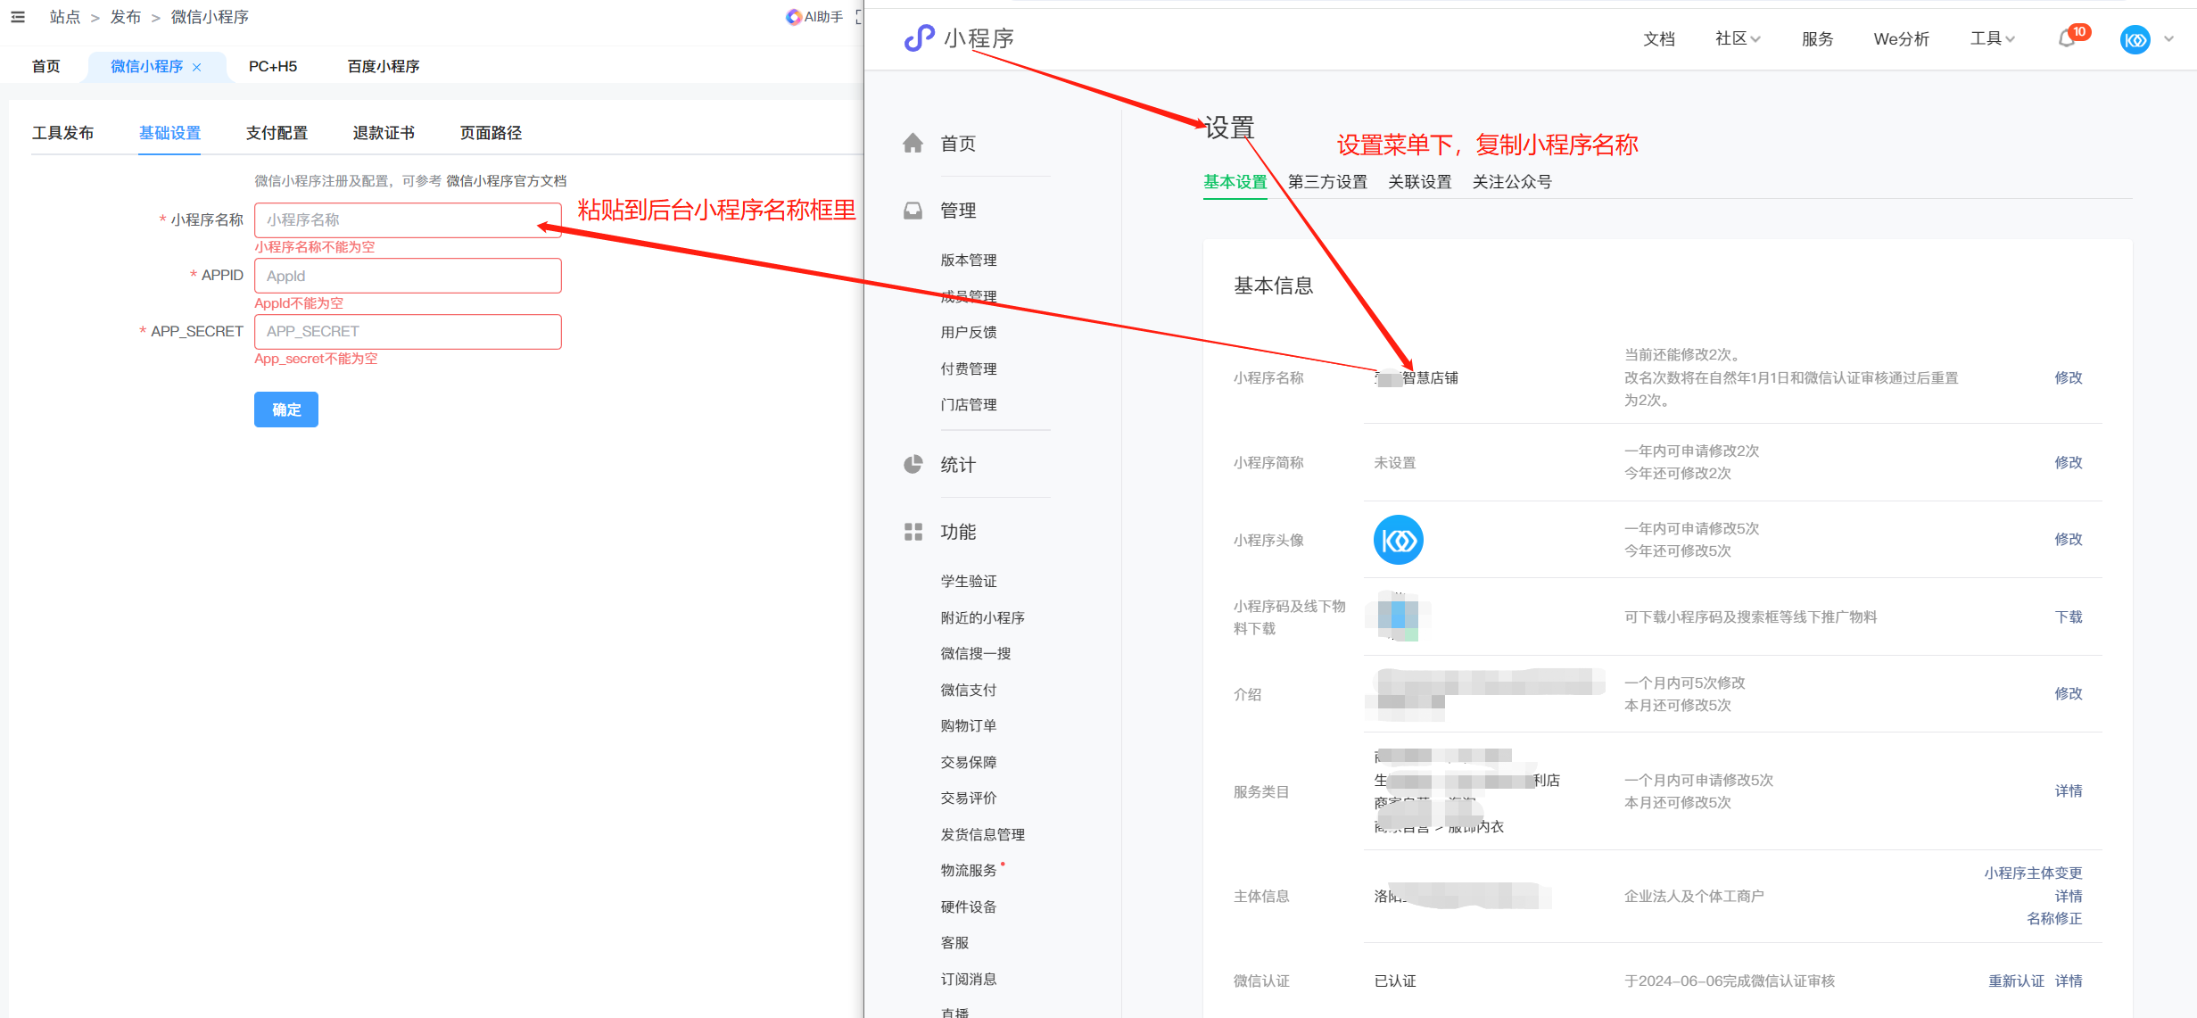This screenshot has height=1018, width=2197.
Task: Click the 小程序头像 avatar image
Action: tap(1398, 540)
